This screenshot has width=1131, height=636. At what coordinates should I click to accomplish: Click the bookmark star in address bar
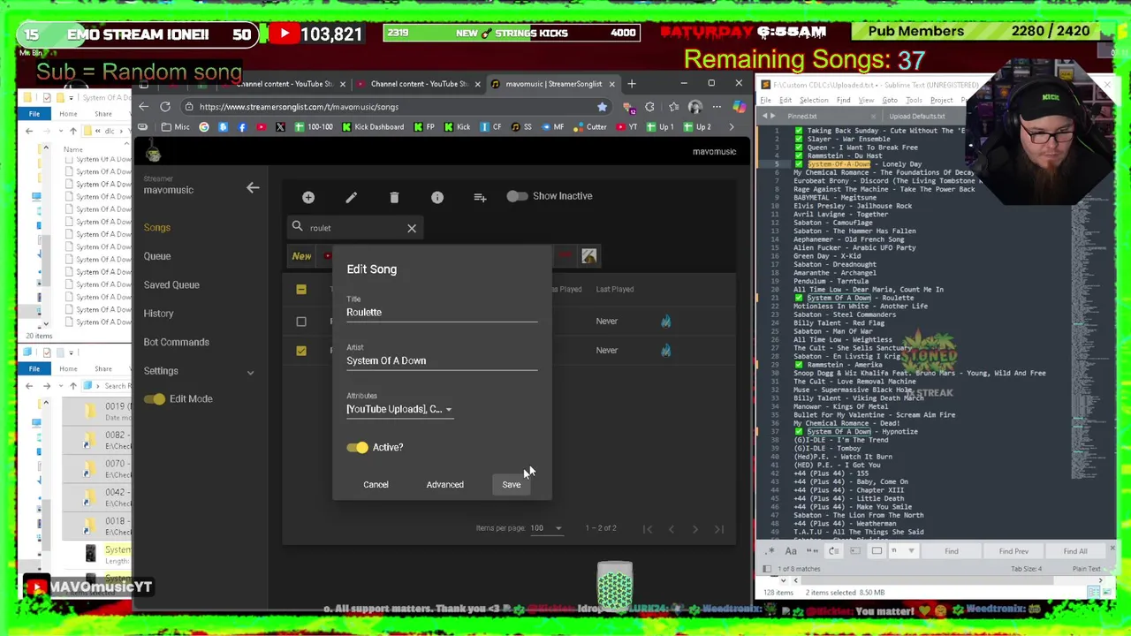602,107
